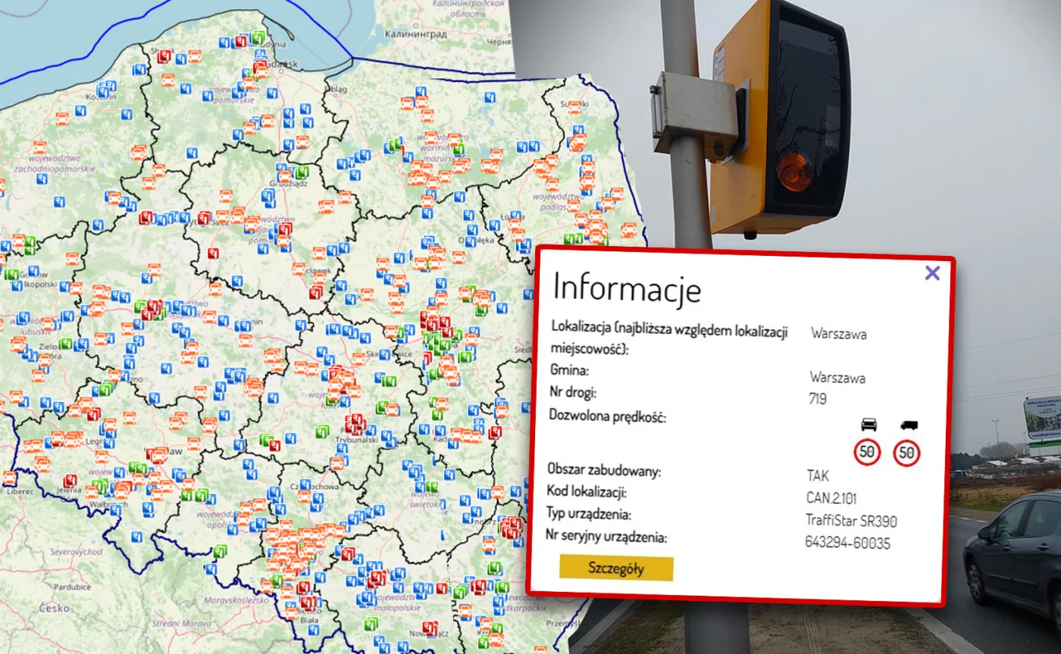Select the red marker at Nowy Sącz
This screenshot has height=654, width=1061.
click(429, 628)
